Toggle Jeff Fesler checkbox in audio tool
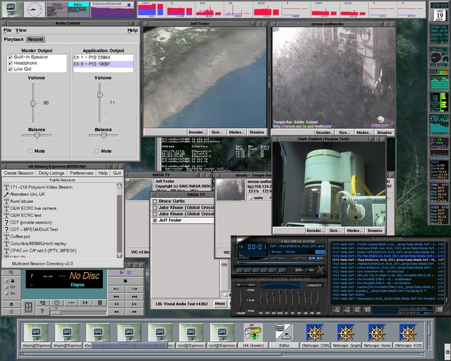Image resolution: width=451 pixels, height=361 pixels. pos(155,221)
